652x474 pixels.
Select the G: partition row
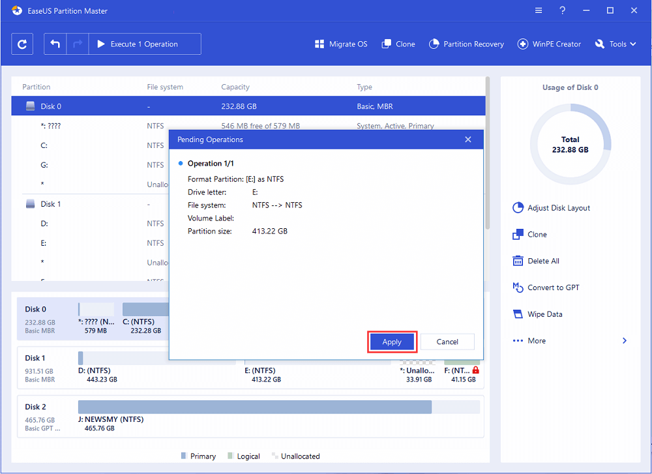coord(90,165)
